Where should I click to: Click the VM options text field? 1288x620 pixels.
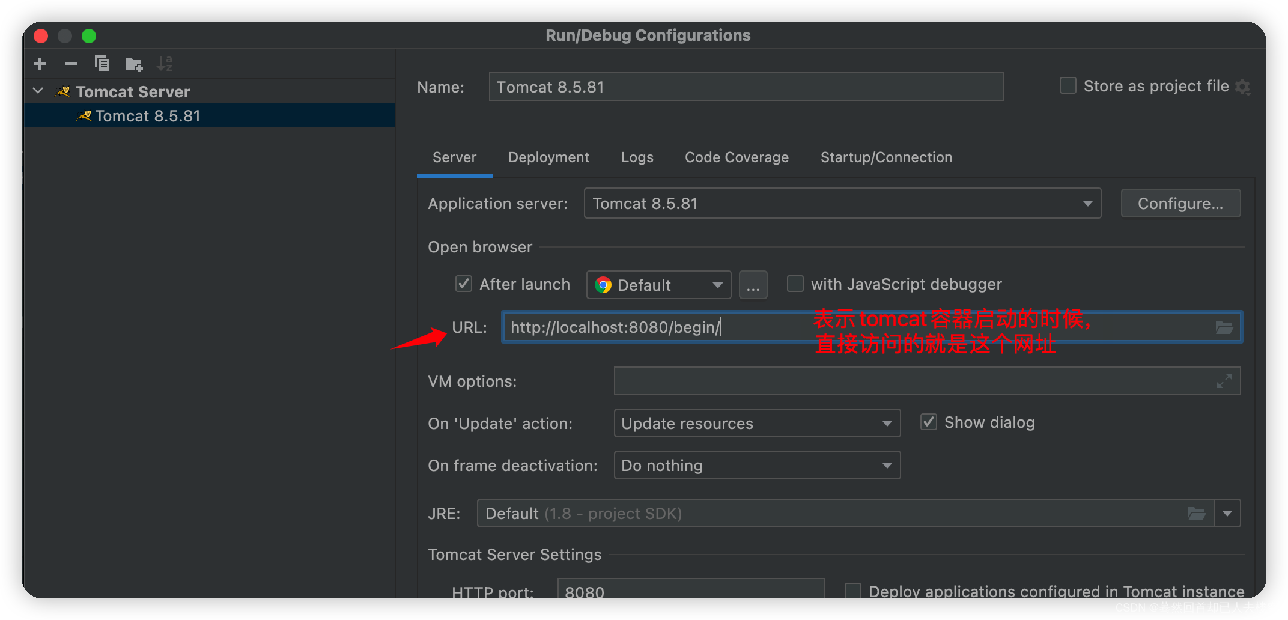coord(927,381)
